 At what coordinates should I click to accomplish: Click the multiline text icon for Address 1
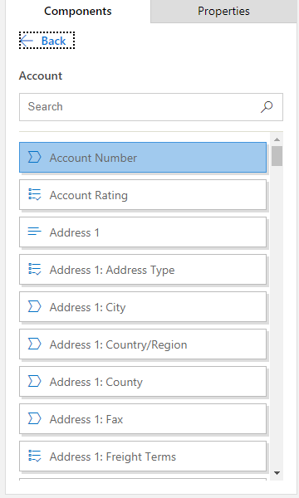pos(34,232)
